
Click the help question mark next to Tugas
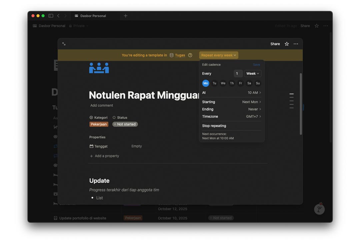[x=190, y=55]
